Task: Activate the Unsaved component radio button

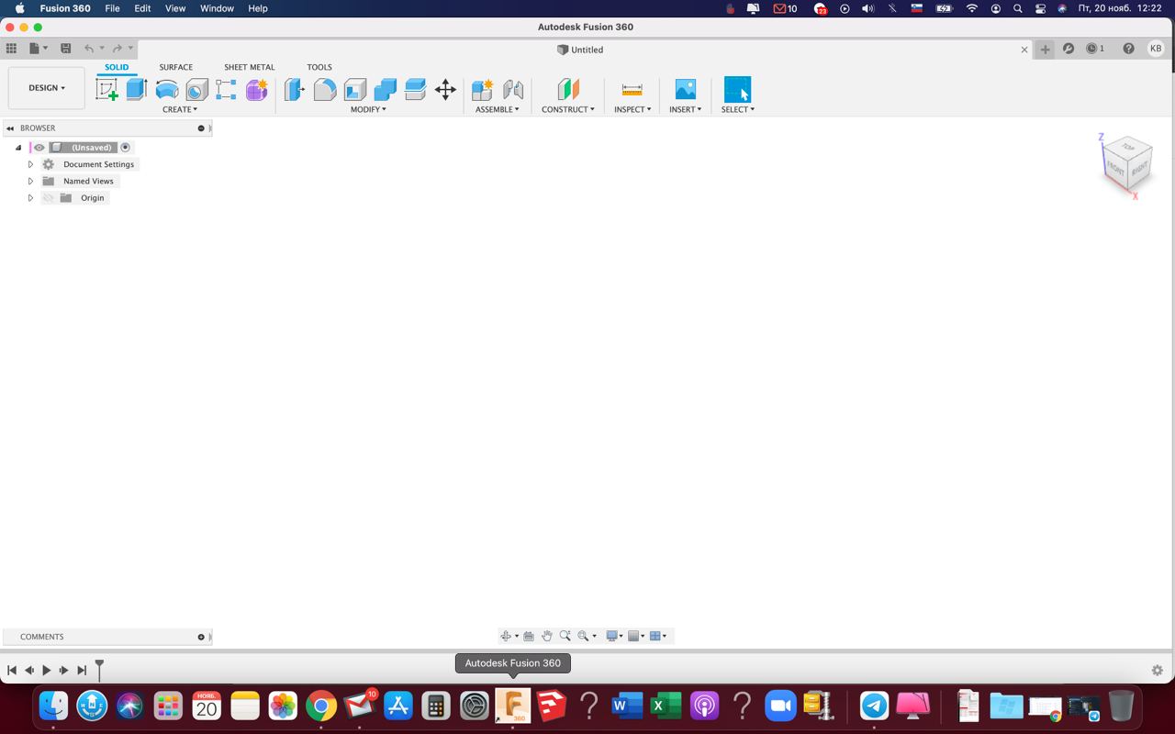Action: 126,148
